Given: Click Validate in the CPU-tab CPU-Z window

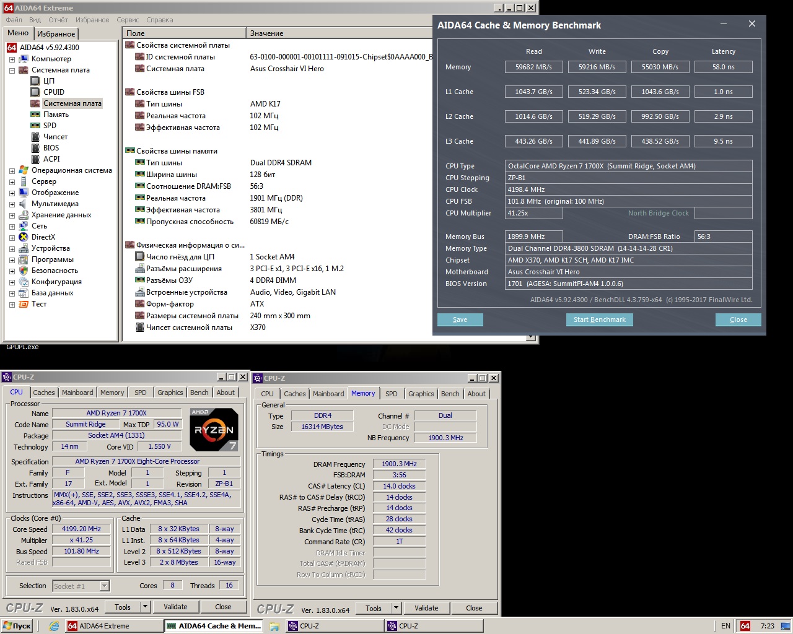Looking at the screenshot, I should coord(175,607).
